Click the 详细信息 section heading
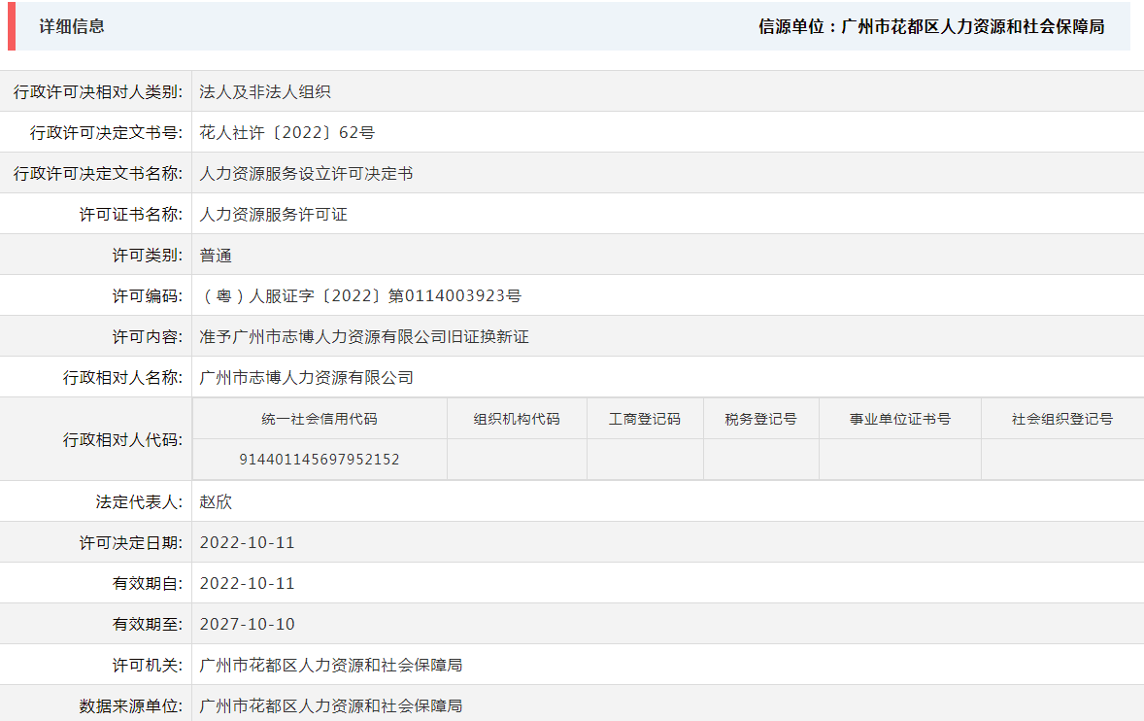The width and height of the screenshot is (1144, 721). pyautogui.click(x=72, y=26)
